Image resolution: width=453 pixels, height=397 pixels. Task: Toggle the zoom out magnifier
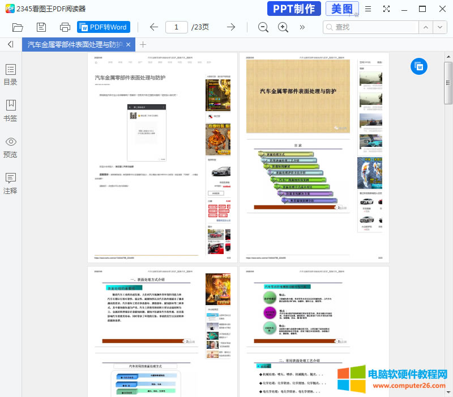point(263,27)
